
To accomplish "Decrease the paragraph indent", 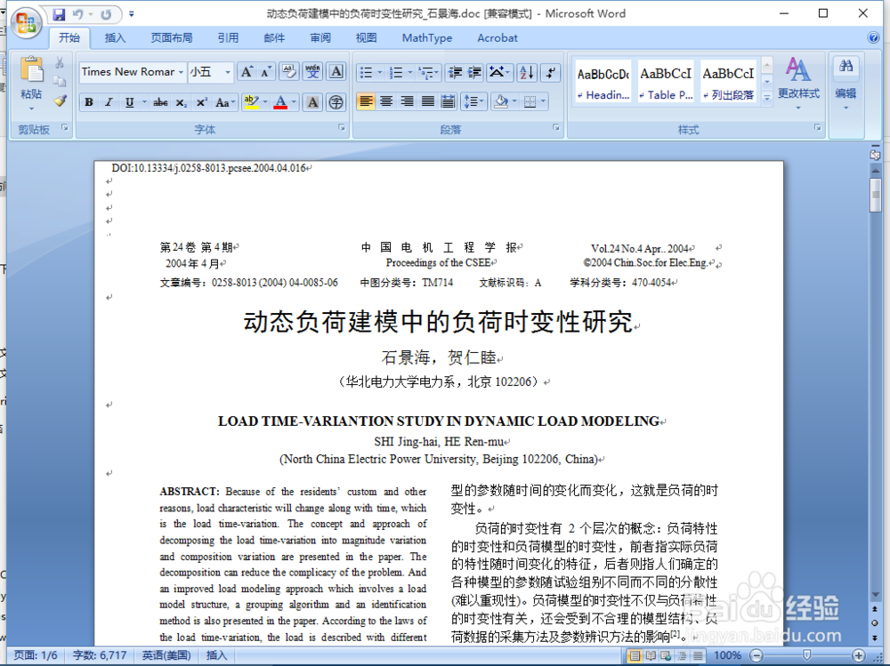I will pyautogui.click(x=455, y=73).
